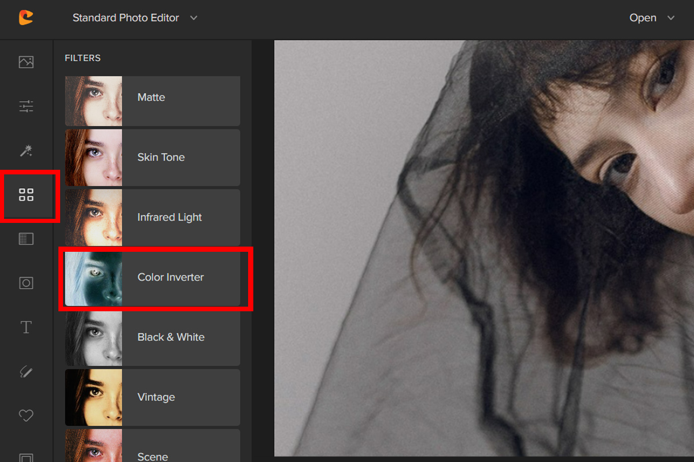Open the filters grid sidebar icon
The height and width of the screenshot is (462, 694).
(x=26, y=195)
